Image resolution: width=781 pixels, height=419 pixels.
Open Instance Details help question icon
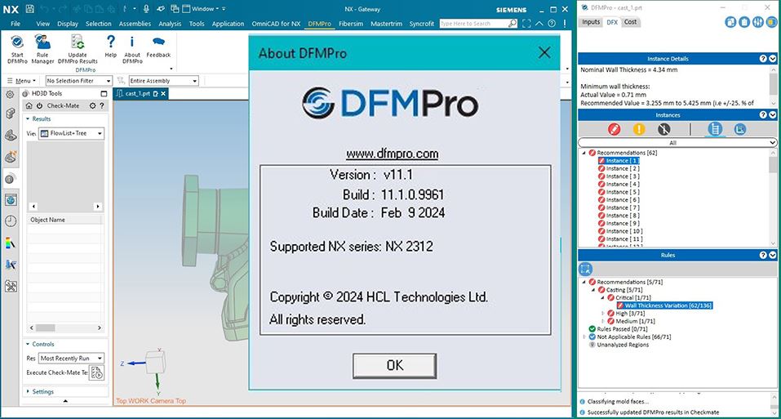[x=763, y=58]
